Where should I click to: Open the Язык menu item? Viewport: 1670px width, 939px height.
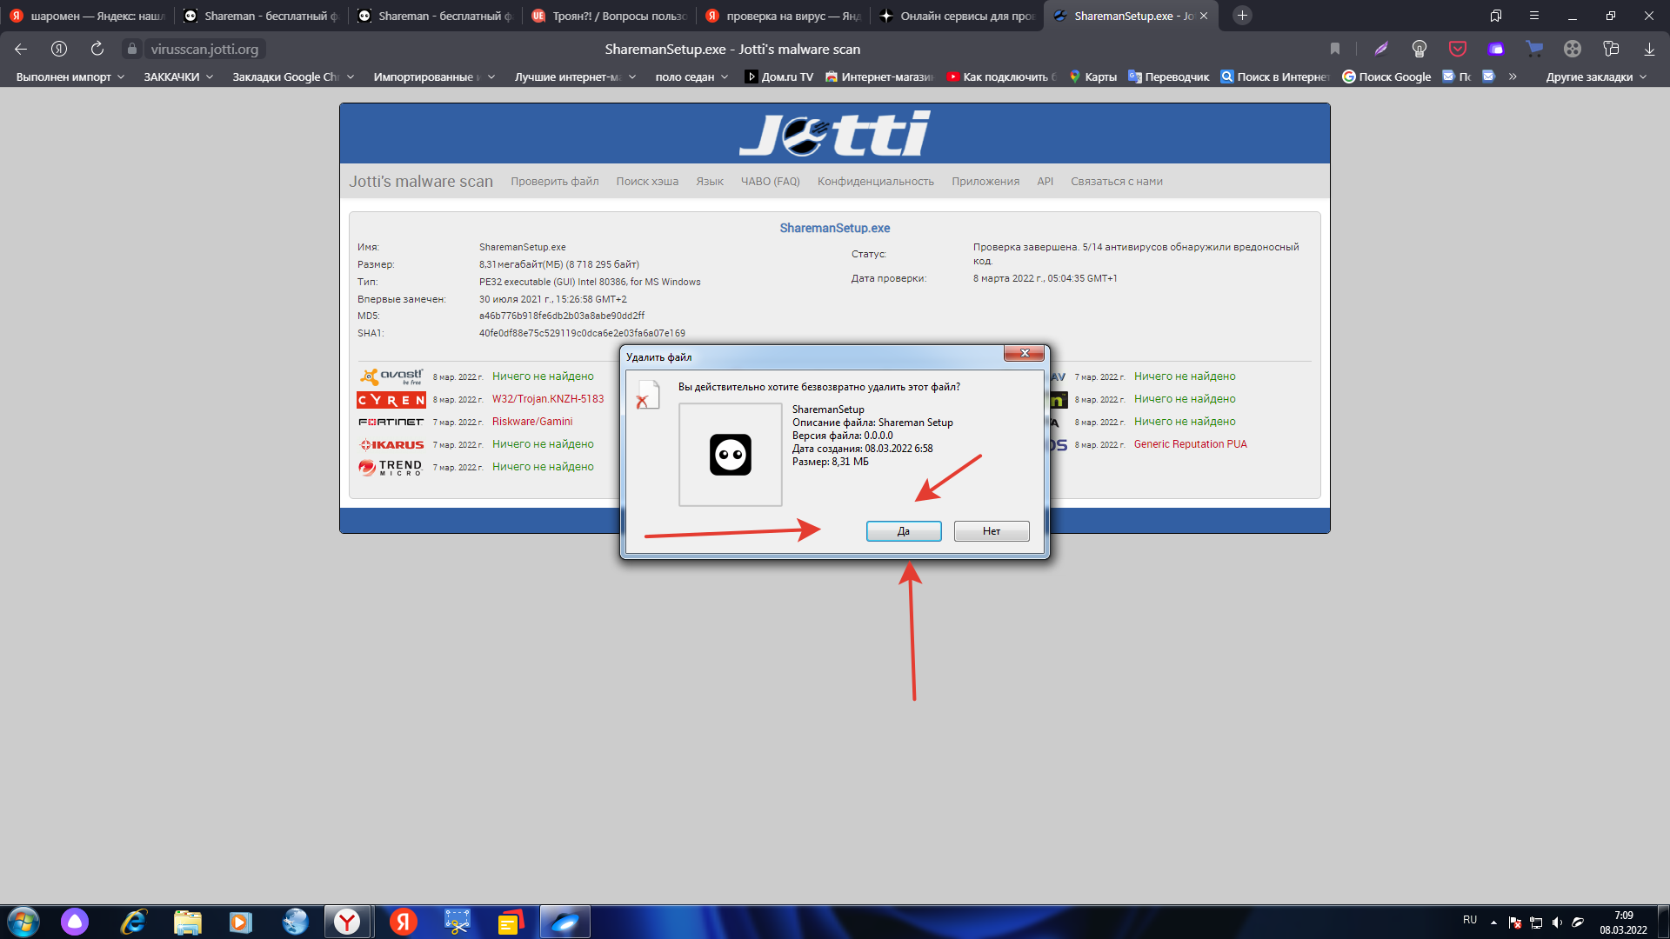point(710,182)
